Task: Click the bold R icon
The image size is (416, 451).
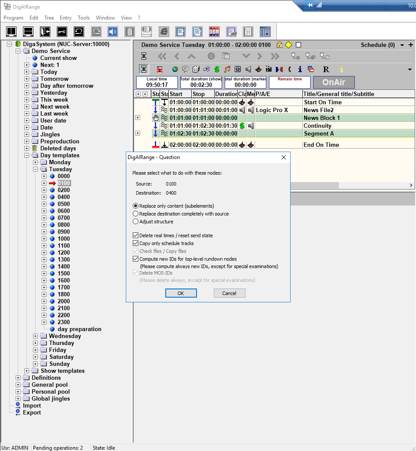Action: click(x=326, y=69)
